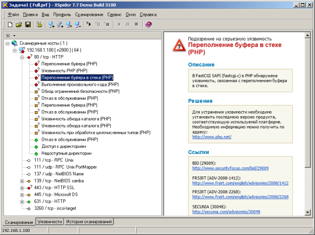315x235 pixels.
Task: Open the Сервис menu
Action: coord(114,15)
